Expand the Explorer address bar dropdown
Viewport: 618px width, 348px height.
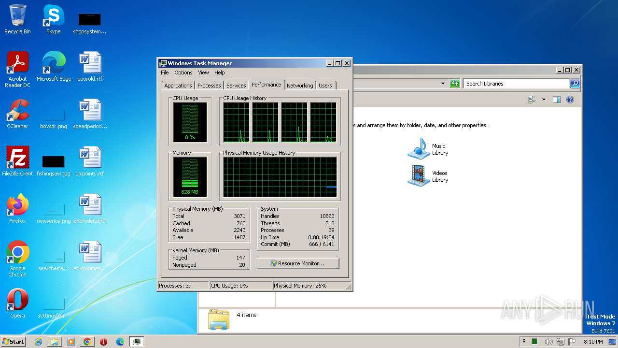(443, 84)
